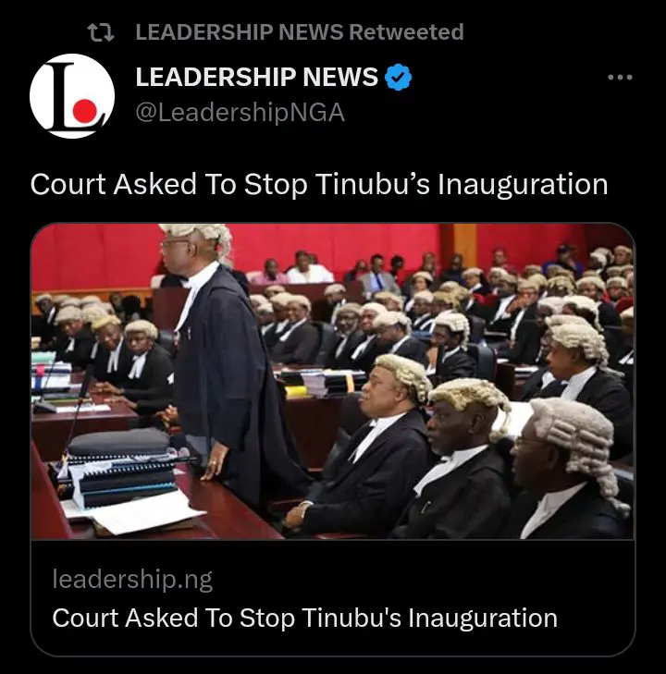Screen dimensions: 666x674
Task: Open the three-dot more options menu
Action: (620, 78)
